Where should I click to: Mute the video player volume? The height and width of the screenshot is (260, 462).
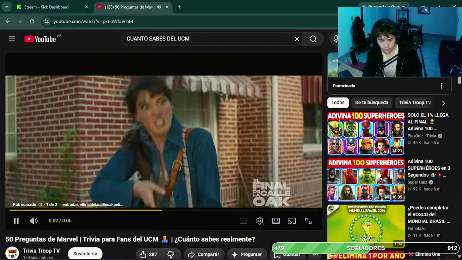pos(34,221)
